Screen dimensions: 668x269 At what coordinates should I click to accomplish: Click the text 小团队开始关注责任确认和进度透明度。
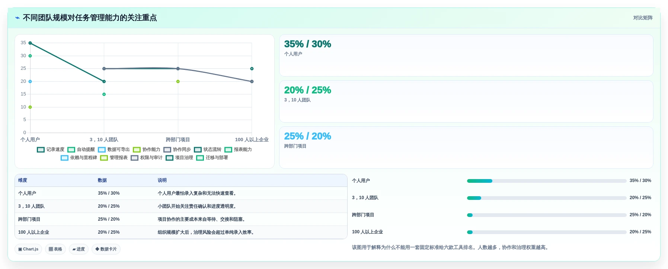(198, 206)
